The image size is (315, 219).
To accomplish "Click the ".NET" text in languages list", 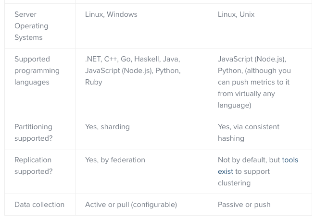I will (x=93, y=59).
